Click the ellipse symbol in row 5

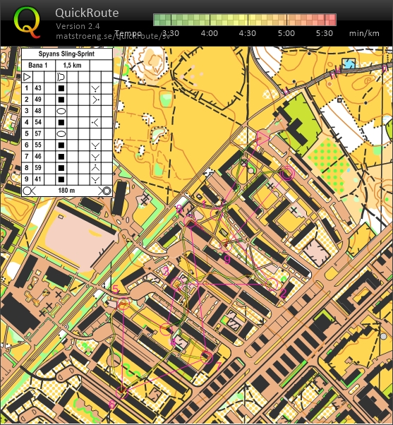click(61, 134)
